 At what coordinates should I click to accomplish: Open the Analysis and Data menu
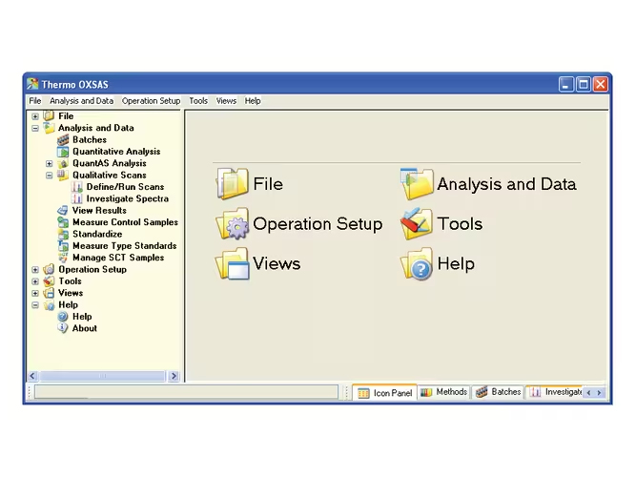82,101
